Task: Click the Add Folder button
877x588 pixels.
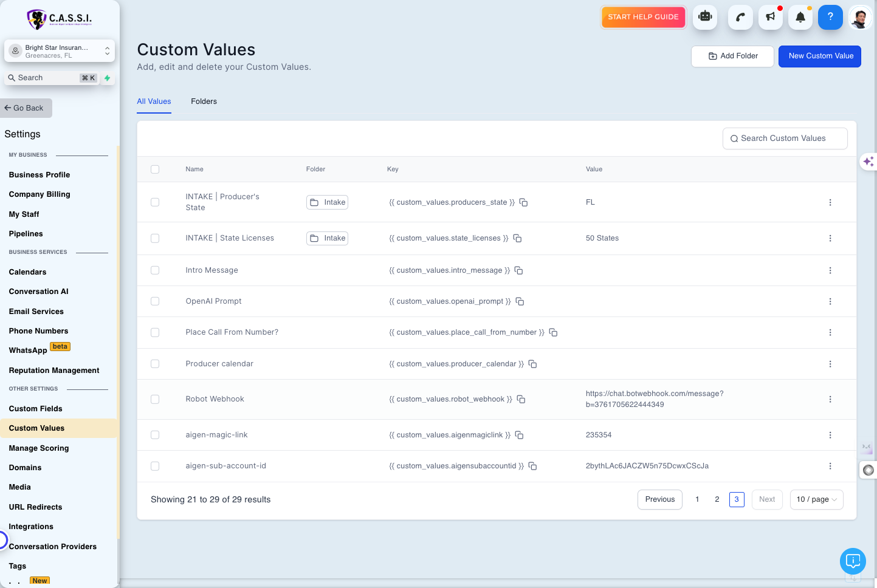Action: coord(732,56)
